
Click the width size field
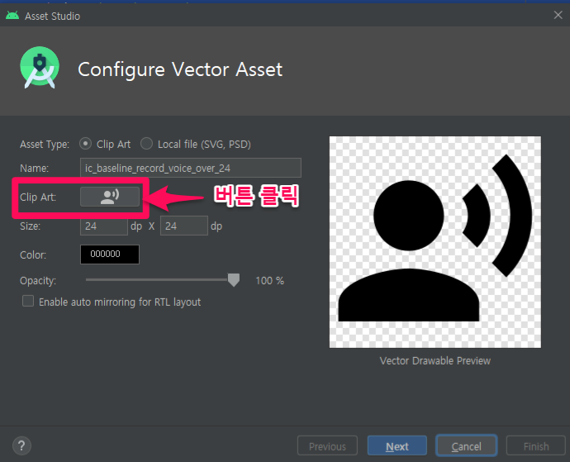(x=104, y=226)
